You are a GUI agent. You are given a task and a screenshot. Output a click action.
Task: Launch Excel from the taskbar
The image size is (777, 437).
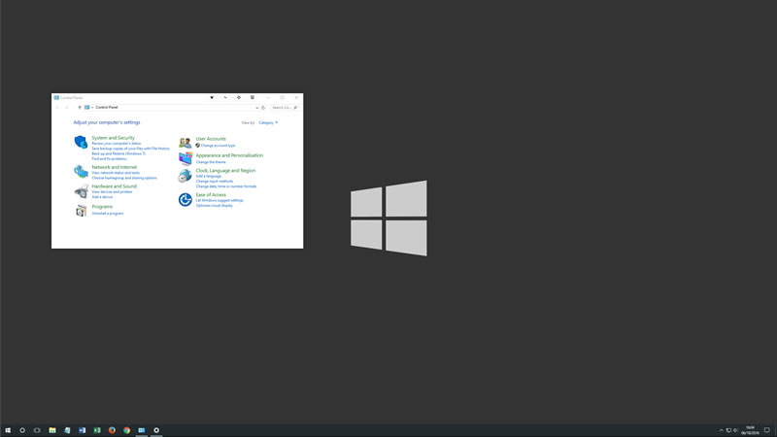[97, 430]
